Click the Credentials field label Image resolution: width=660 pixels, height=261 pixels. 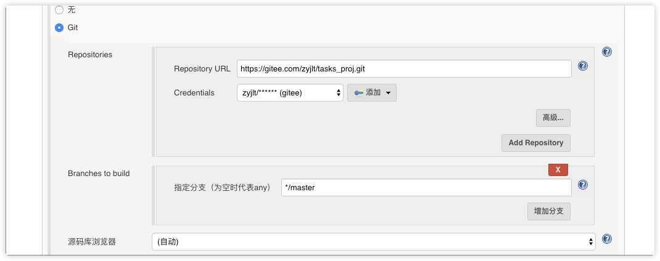coord(194,93)
